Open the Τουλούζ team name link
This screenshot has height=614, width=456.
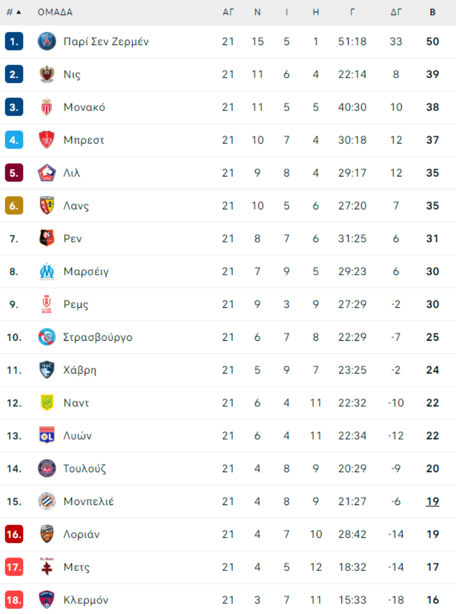point(85,468)
